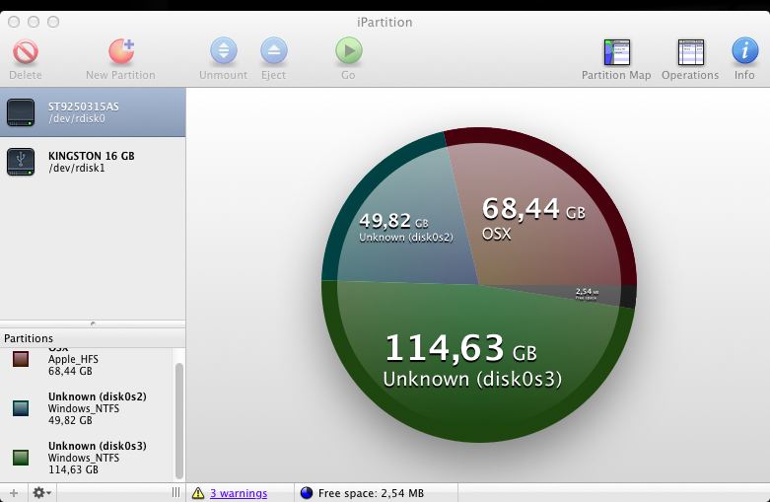Viewport: 770px width, 502px height.
Task: Show the Operations list
Action: click(690, 51)
